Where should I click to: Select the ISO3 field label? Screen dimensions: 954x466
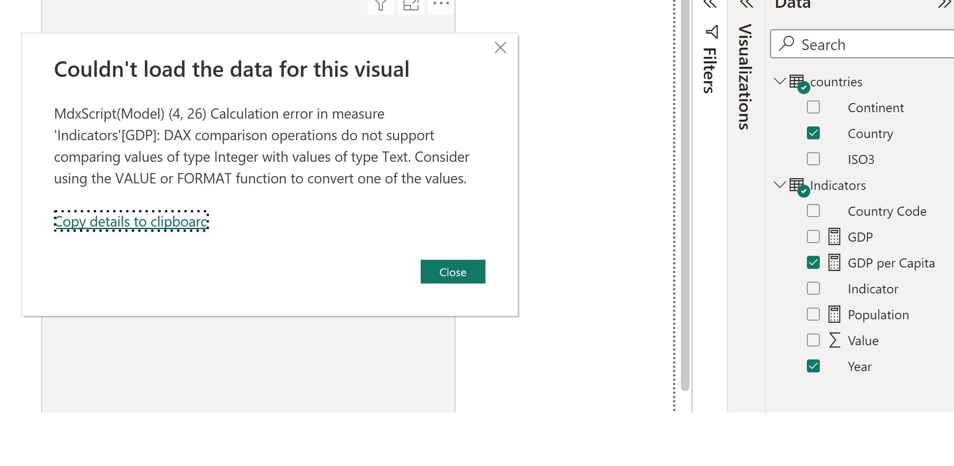tap(861, 160)
